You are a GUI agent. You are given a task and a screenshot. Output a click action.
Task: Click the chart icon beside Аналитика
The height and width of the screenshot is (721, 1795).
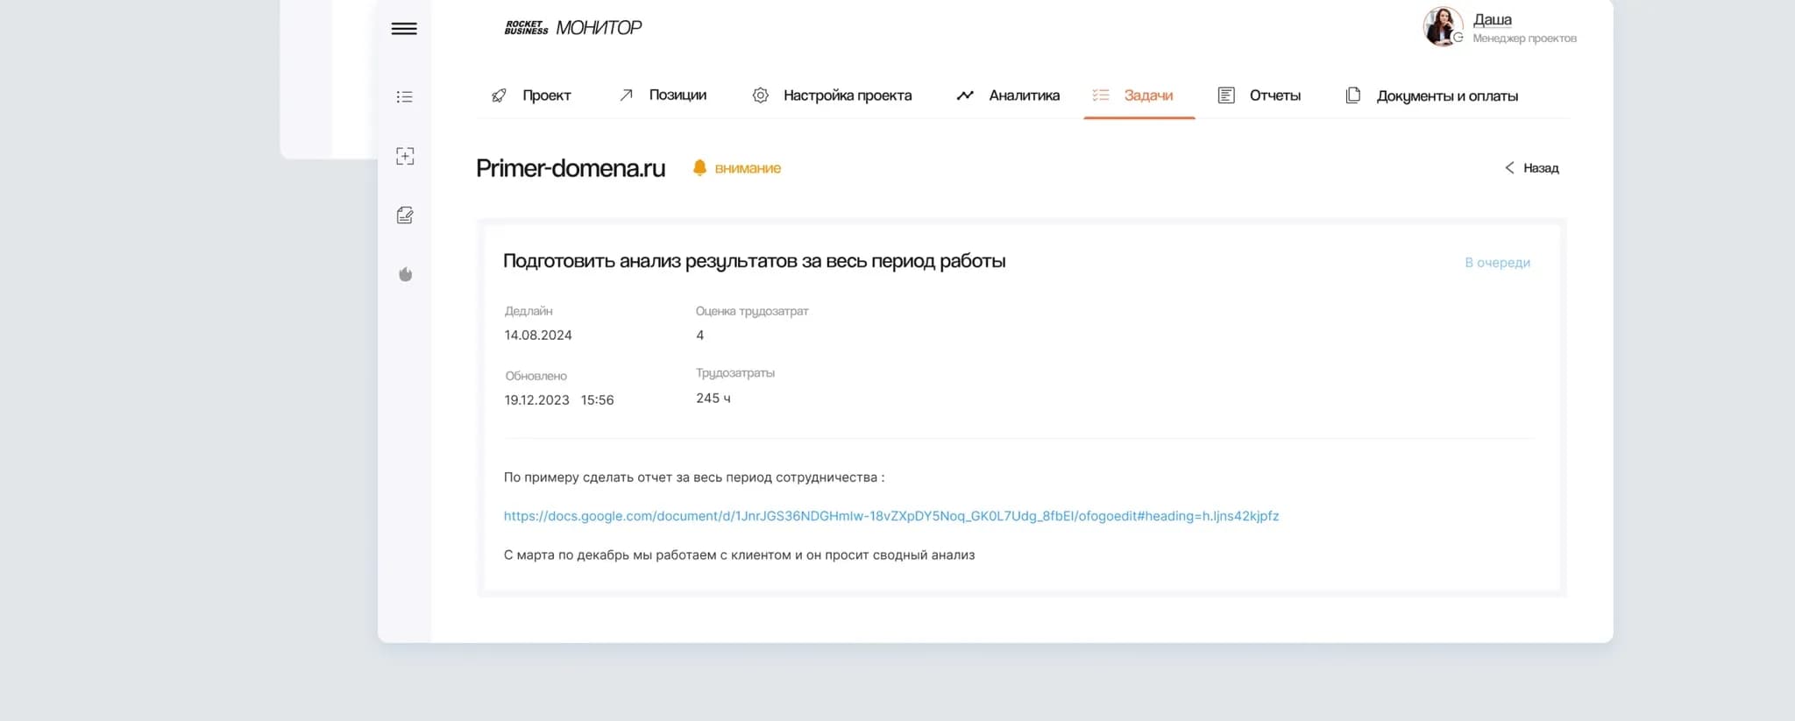click(x=965, y=95)
